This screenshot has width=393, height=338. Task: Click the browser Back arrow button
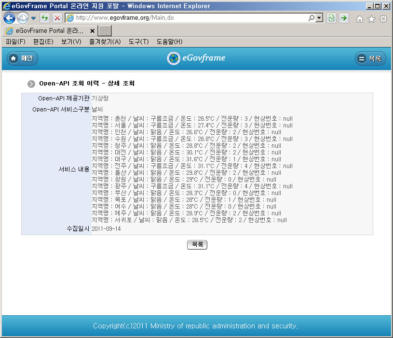[9, 18]
